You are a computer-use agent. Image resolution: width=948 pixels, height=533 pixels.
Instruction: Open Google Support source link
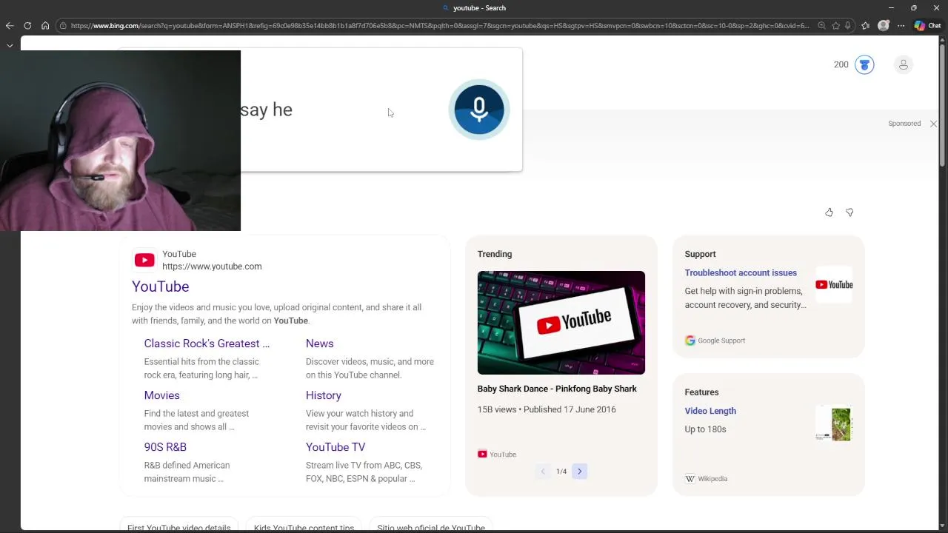tap(715, 341)
